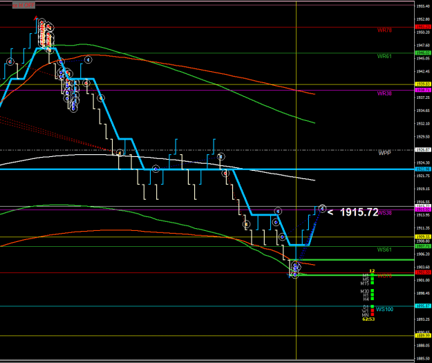Screen dimensions: 432x363
Task: Click the 1893.25 price scale value
Action: pos(423,319)
